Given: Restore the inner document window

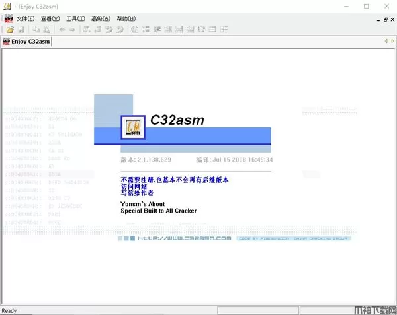Looking at the screenshot, I should [x=386, y=20].
